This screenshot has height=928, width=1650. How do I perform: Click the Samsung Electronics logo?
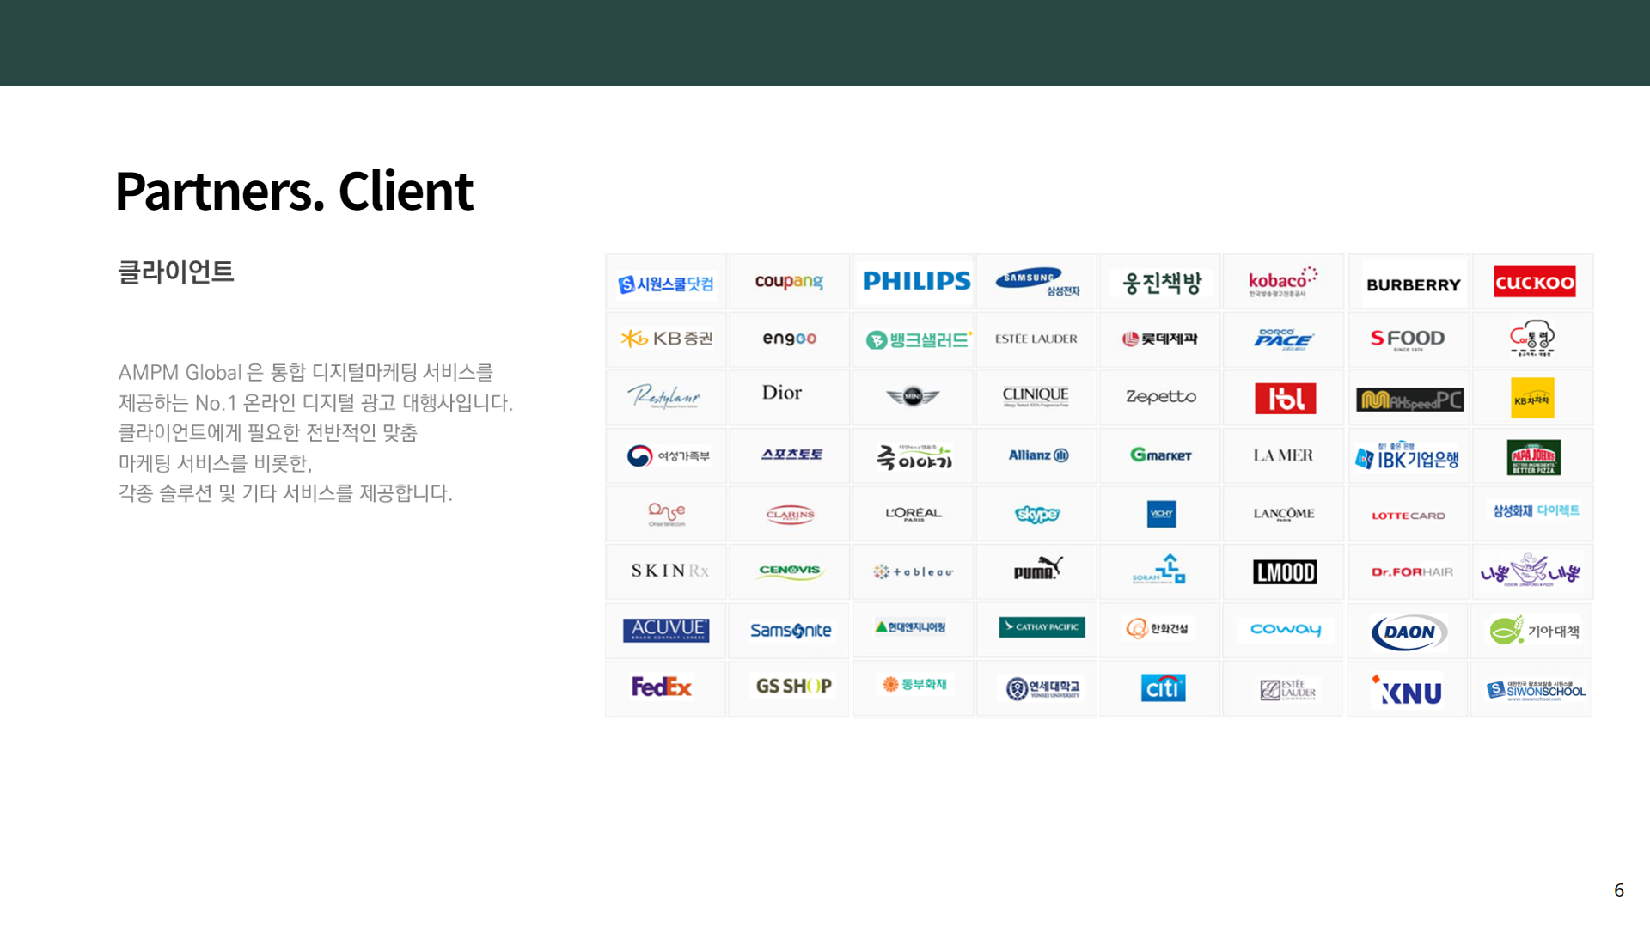[x=1037, y=282]
